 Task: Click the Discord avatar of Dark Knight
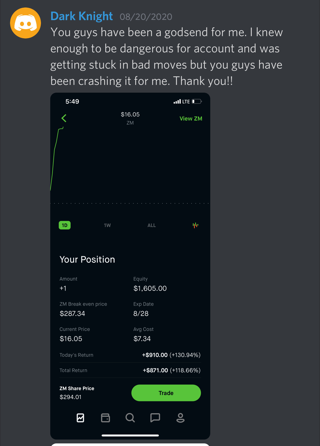[x=26, y=23]
